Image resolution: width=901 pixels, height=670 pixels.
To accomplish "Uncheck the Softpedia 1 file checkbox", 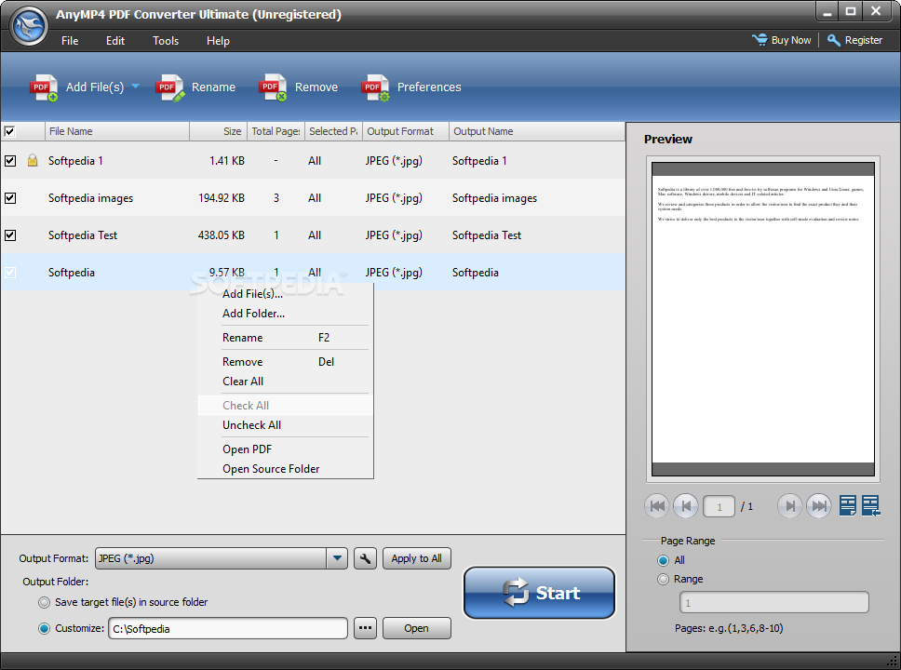I will 10,161.
